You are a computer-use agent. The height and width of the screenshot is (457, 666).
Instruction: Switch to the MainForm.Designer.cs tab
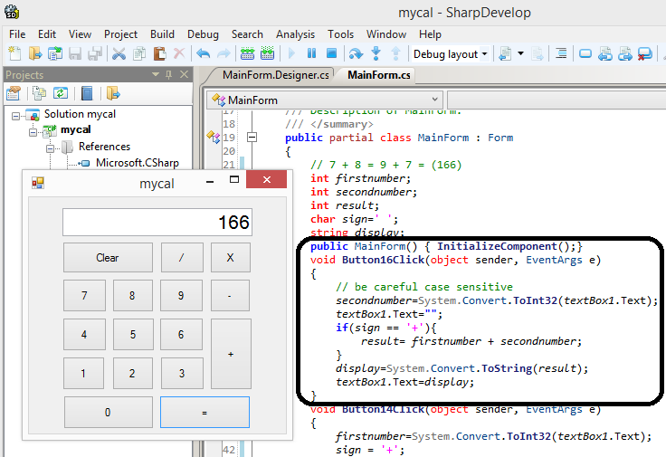point(276,74)
